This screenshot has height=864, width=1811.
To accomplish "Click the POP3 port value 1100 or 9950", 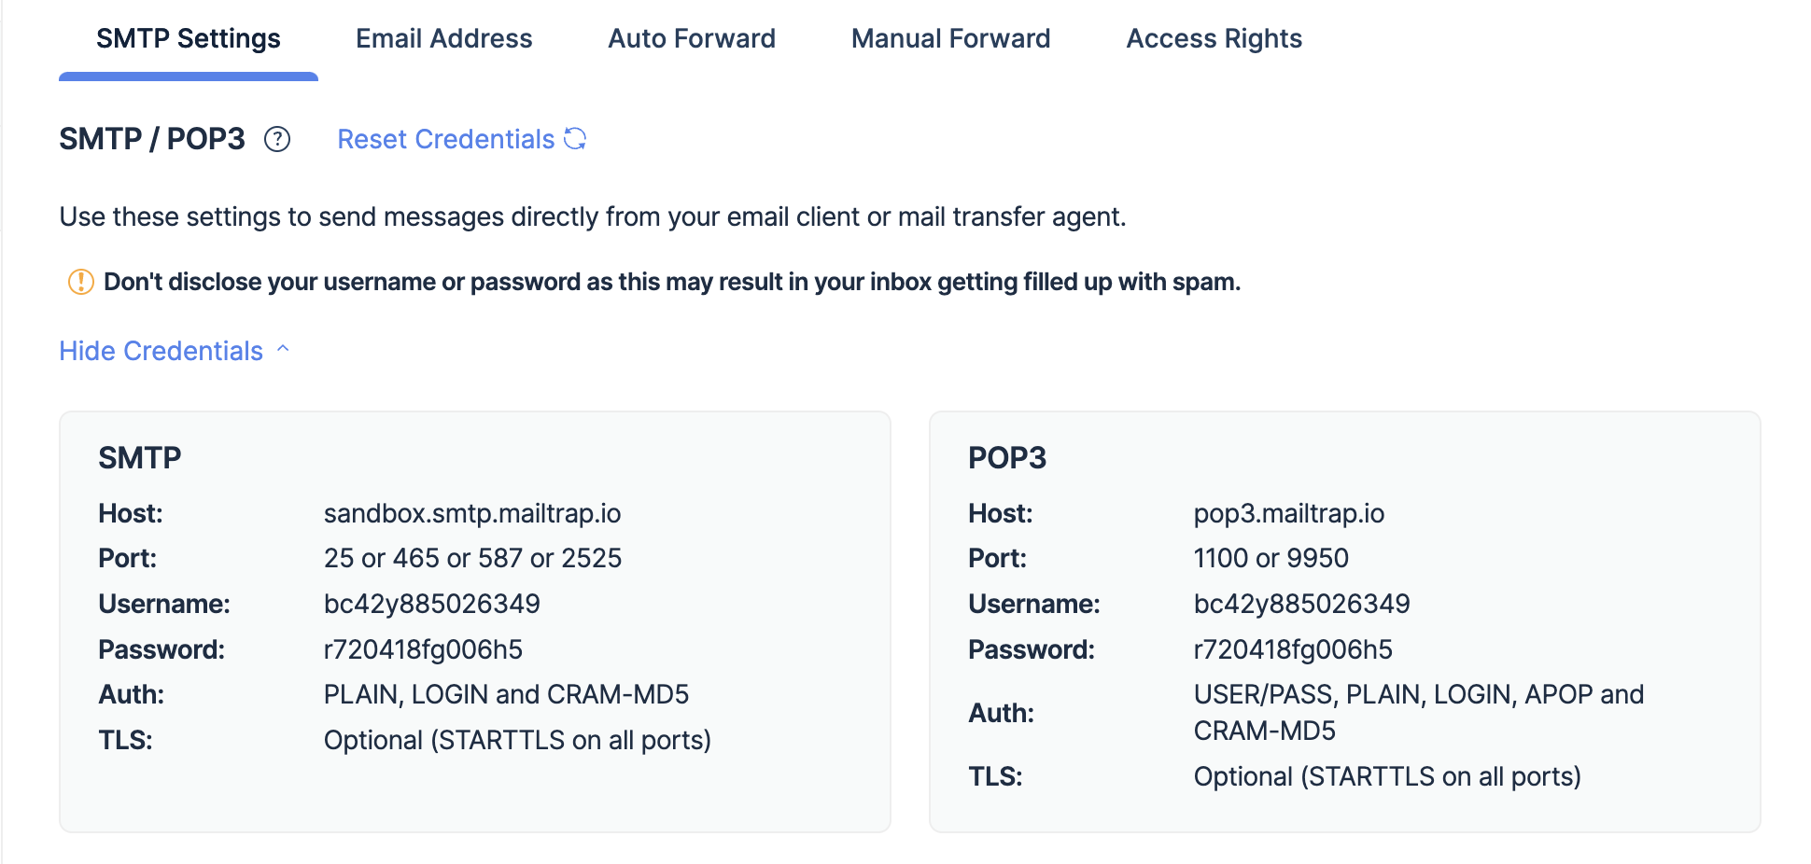I will pyautogui.click(x=1271, y=558).
